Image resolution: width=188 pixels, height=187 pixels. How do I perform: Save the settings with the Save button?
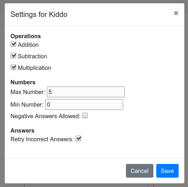[x=167, y=171]
